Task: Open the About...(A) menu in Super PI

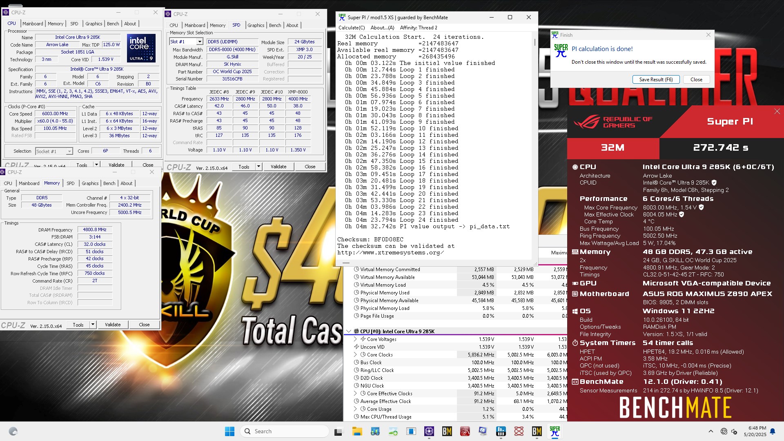Action: [382, 28]
